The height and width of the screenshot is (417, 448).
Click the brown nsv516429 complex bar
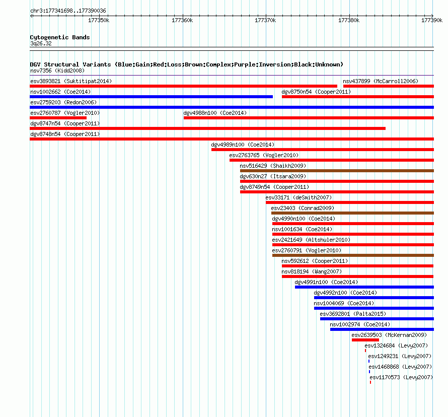click(337, 171)
